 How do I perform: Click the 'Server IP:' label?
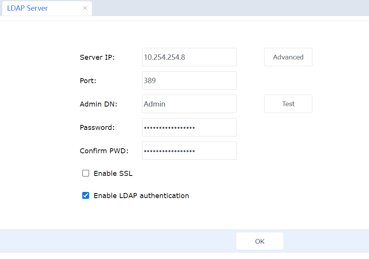point(97,57)
